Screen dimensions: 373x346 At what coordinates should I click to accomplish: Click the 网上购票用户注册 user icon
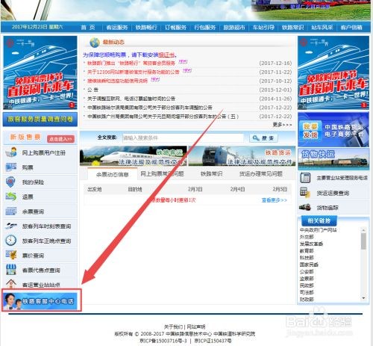pos(11,152)
